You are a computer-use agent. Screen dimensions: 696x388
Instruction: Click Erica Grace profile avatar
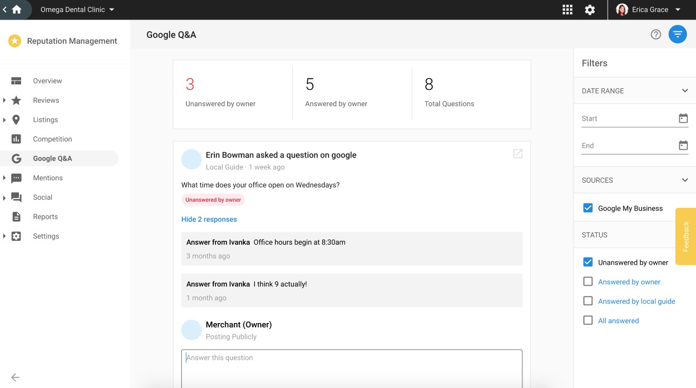click(622, 10)
